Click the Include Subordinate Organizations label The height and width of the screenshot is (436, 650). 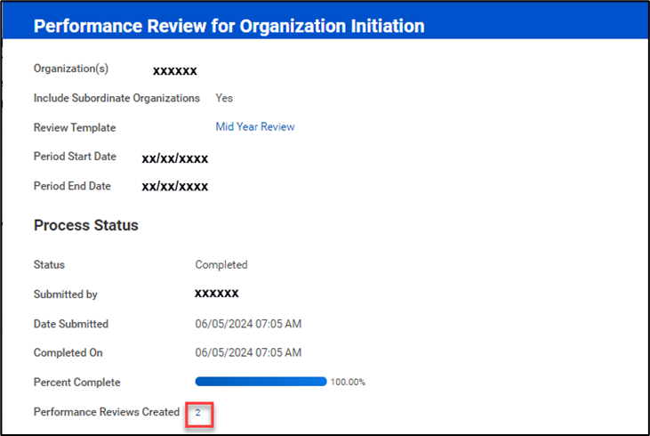point(116,98)
